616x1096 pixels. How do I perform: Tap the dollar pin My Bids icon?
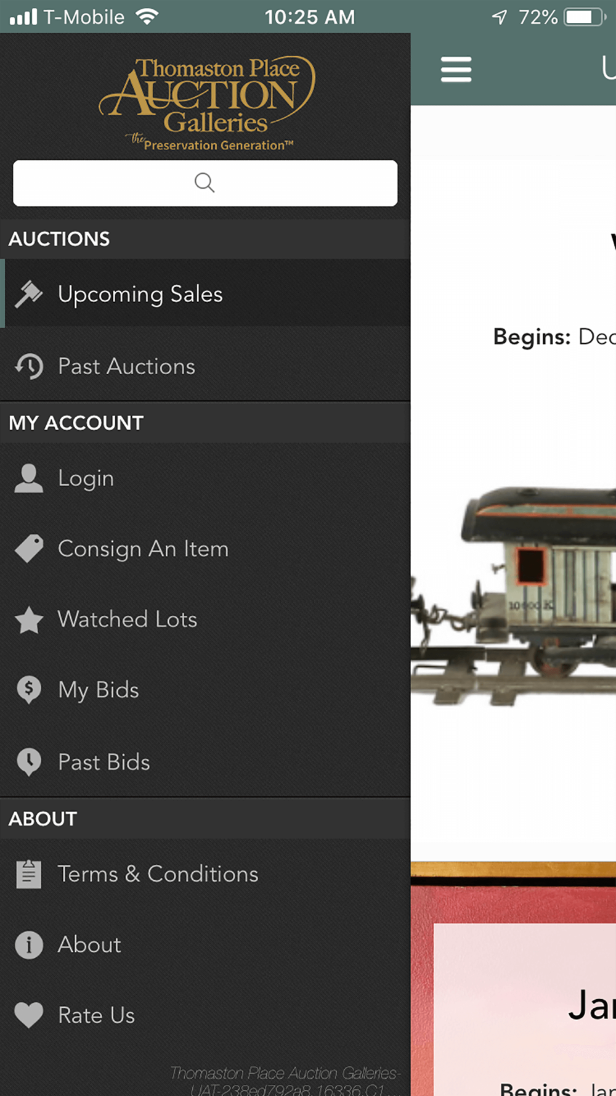click(x=29, y=690)
